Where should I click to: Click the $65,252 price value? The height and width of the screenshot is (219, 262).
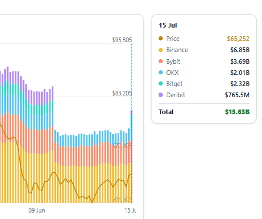pos(238,39)
